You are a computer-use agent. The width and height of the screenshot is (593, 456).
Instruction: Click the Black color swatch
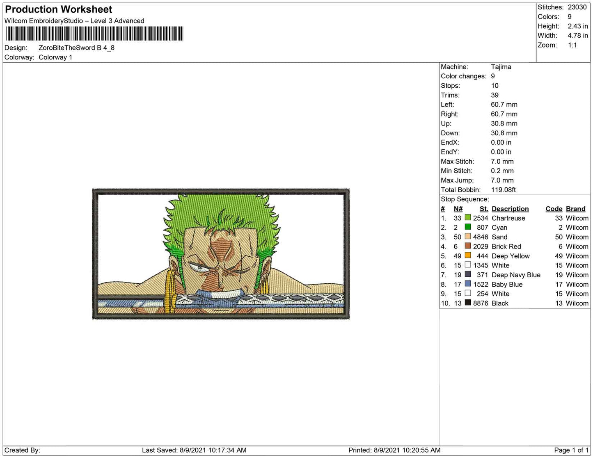468,303
